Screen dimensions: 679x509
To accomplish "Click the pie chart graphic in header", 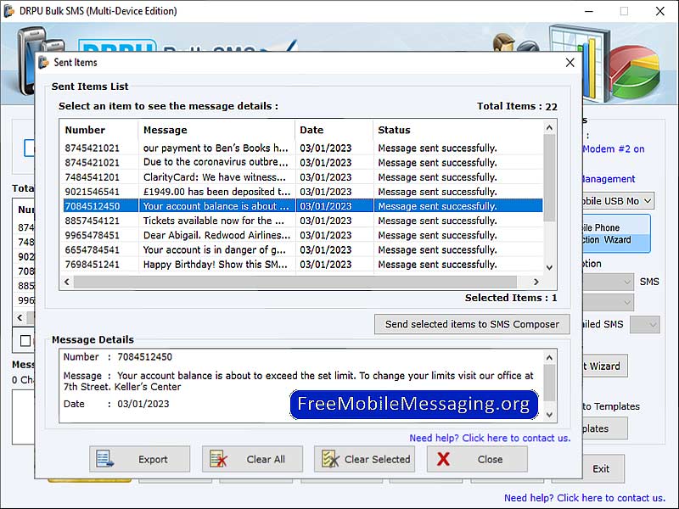I will (x=634, y=71).
